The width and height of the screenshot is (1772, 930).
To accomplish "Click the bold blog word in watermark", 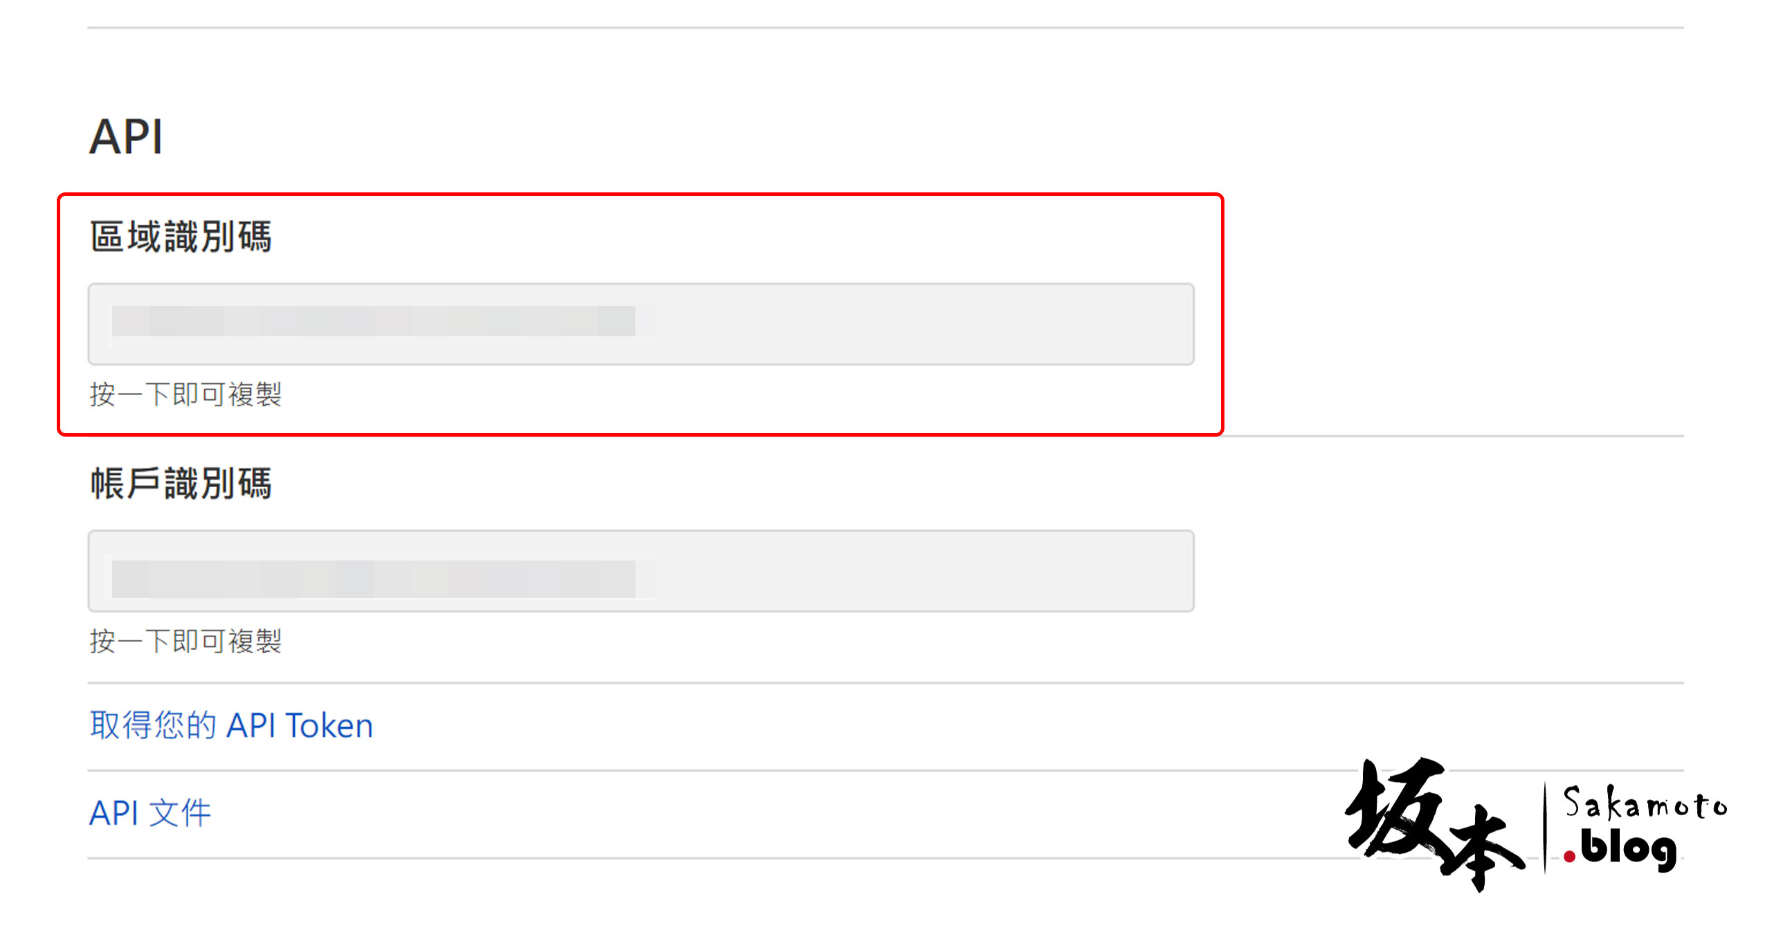I will tap(1629, 849).
